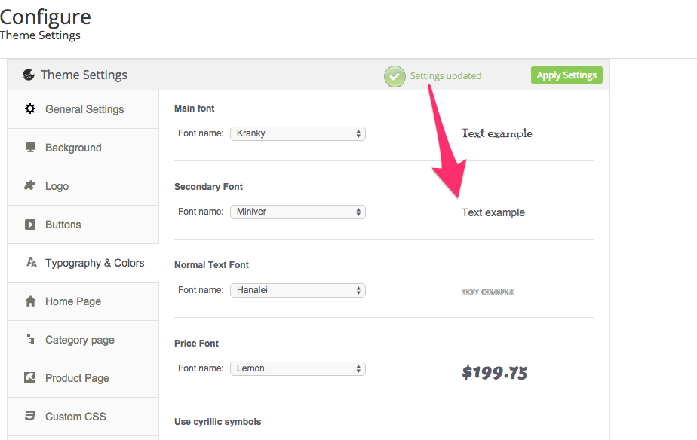Click the Theme Settings header logo icon

29,75
